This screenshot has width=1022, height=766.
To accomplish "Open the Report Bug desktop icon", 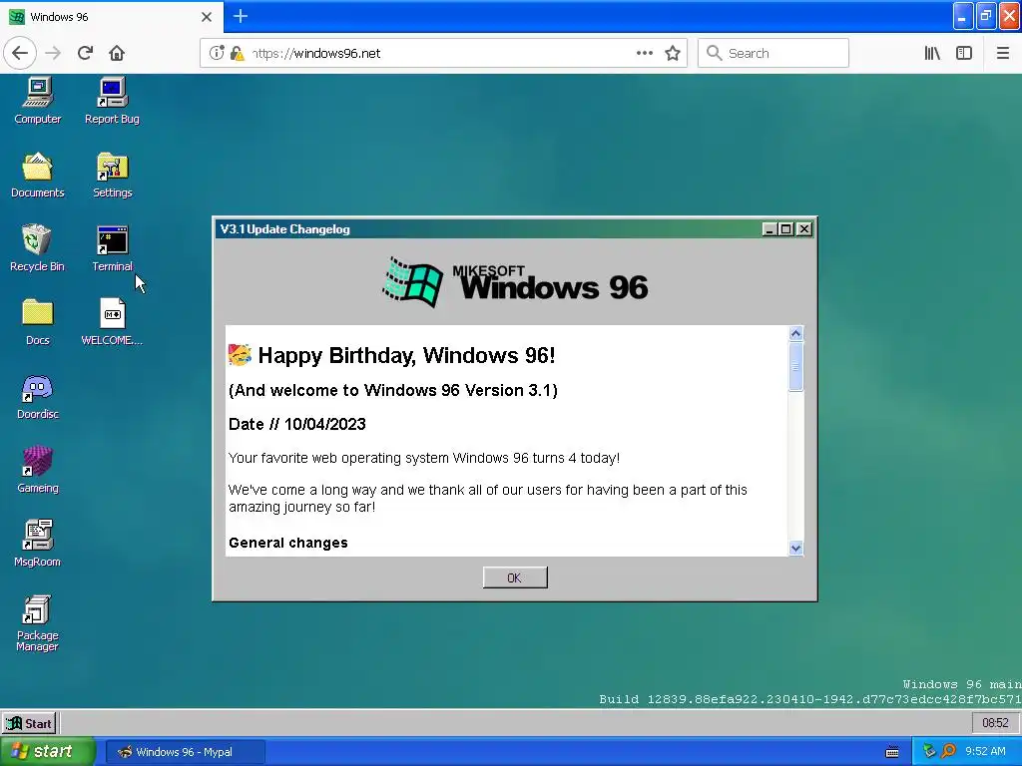I will point(112,101).
